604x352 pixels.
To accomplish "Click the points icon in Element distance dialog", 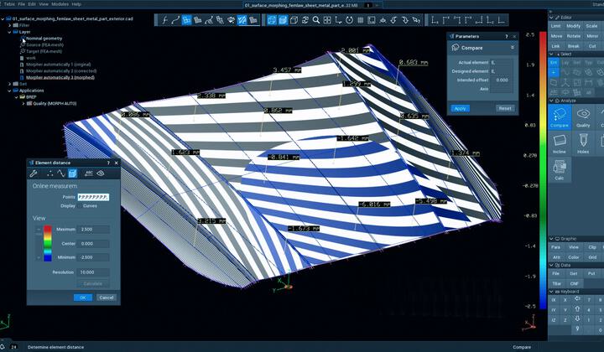I will (50, 173).
